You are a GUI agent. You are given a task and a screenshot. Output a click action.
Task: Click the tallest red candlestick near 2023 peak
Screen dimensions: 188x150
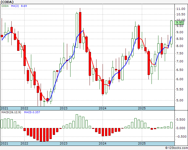click(x=80, y=28)
